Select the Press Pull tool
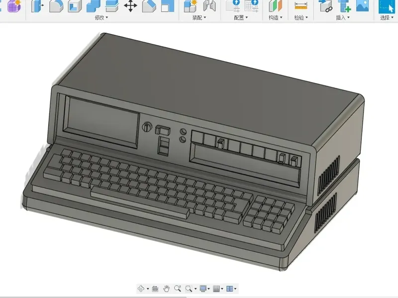The image size is (398, 298). pos(37,6)
